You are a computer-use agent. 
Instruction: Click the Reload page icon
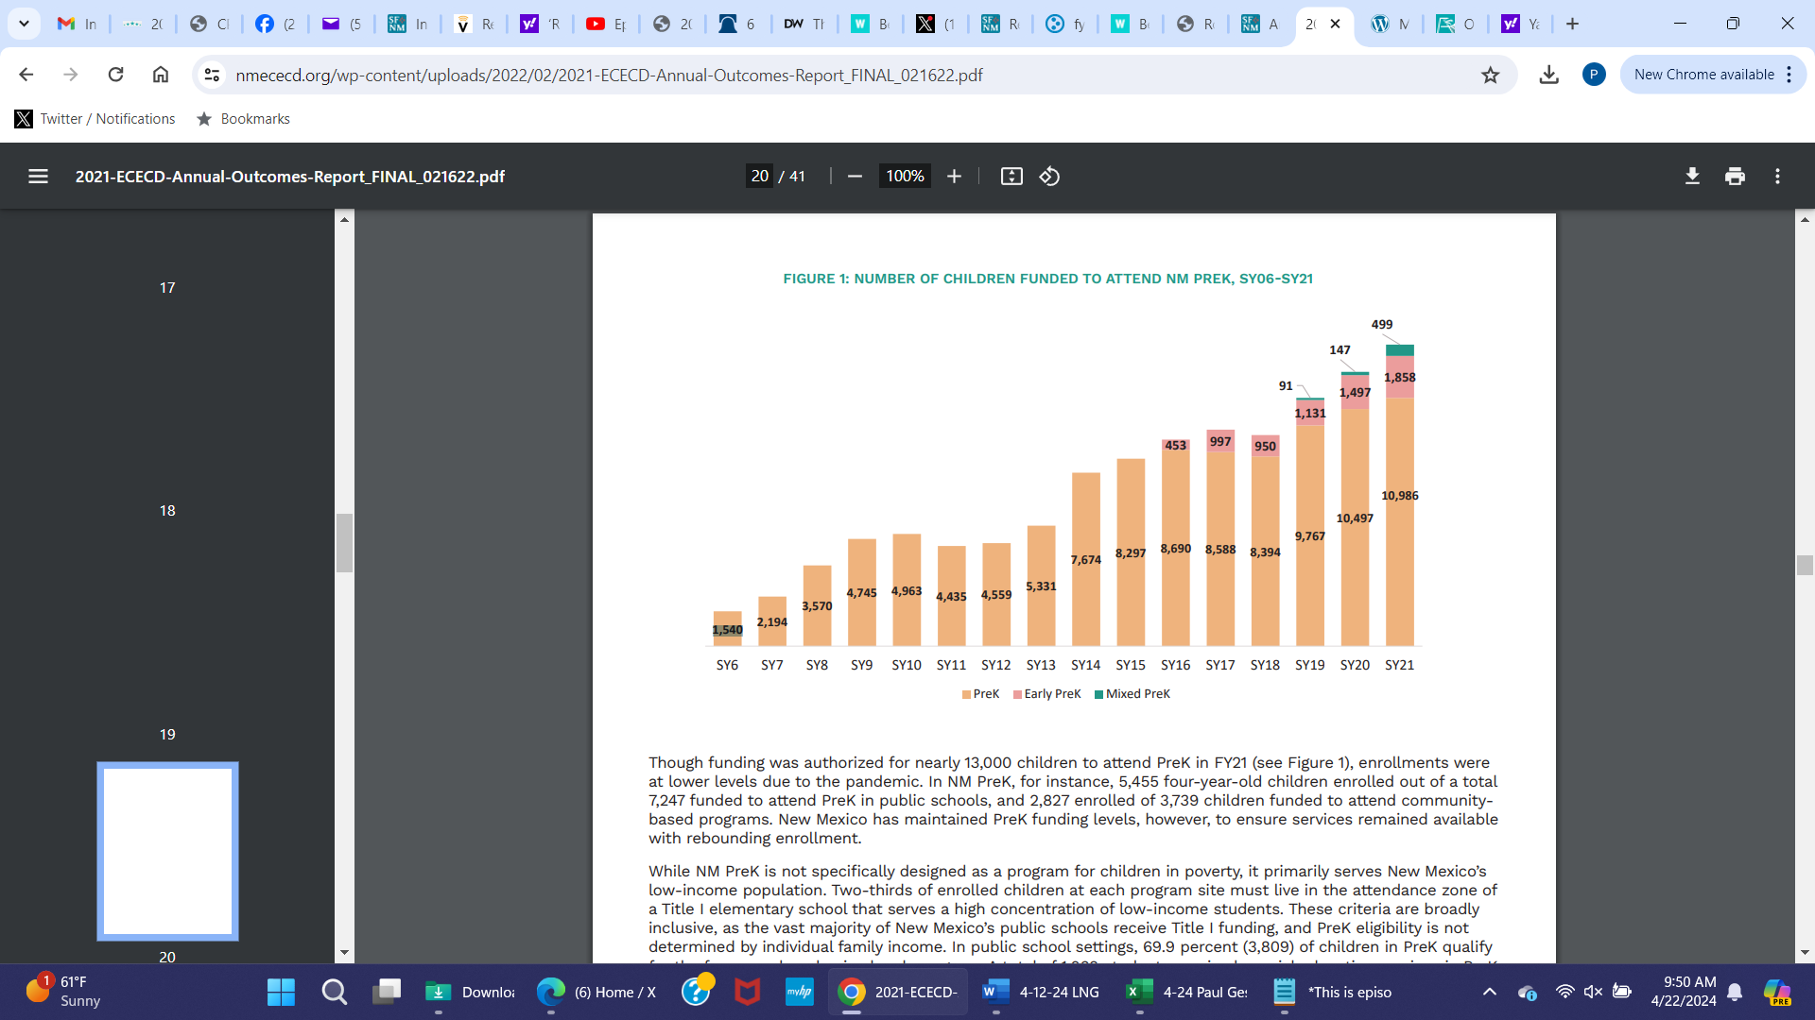tap(115, 75)
